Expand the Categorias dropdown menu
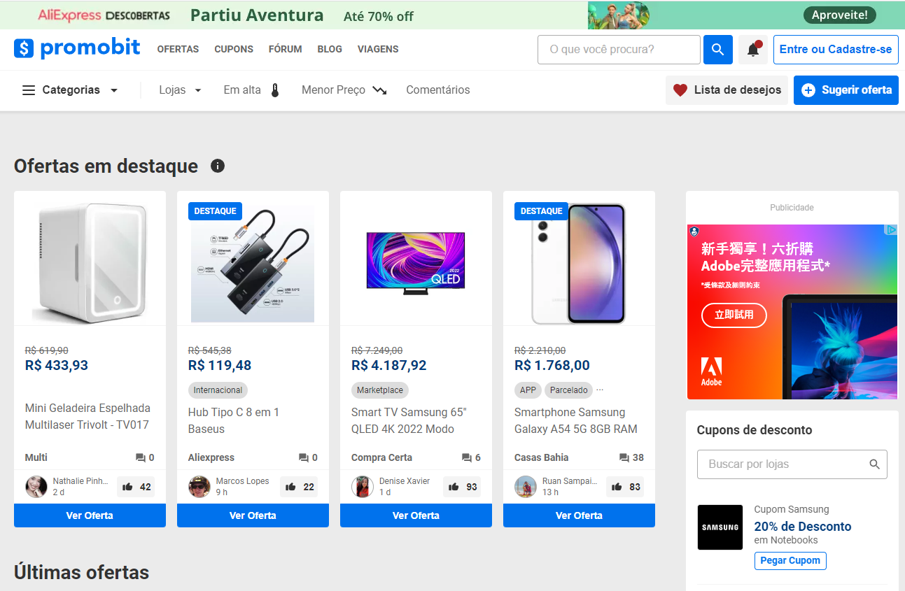Image resolution: width=905 pixels, height=591 pixels. click(70, 90)
